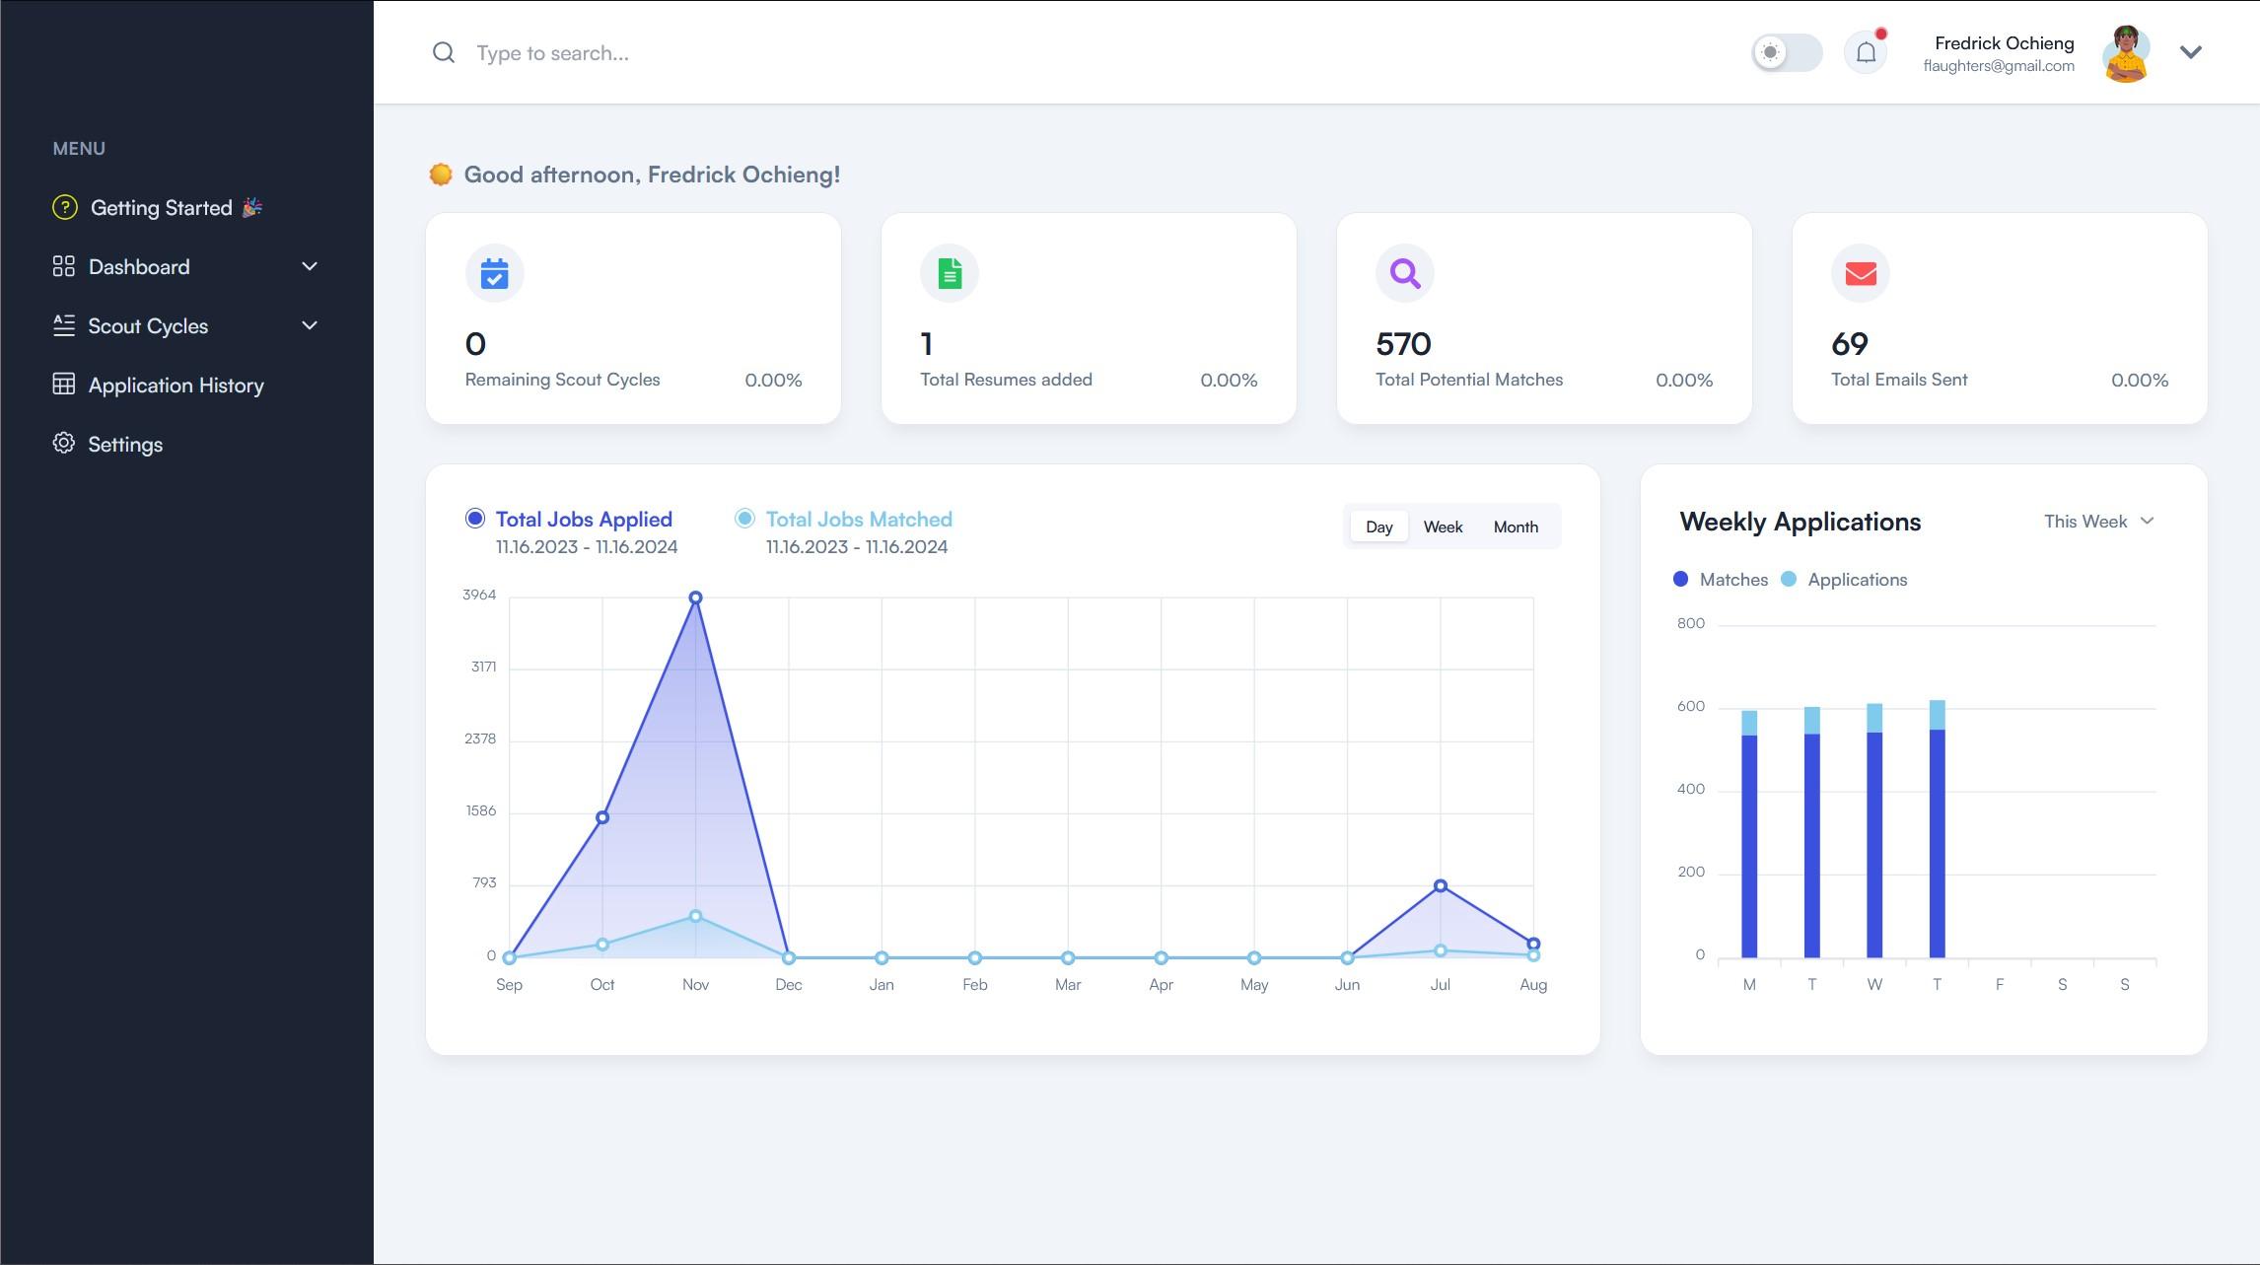Viewport: 2260px width, 1265px height.
Task: Click the red envelope icon on Emails card
Action: click(x=1861, y=273)
